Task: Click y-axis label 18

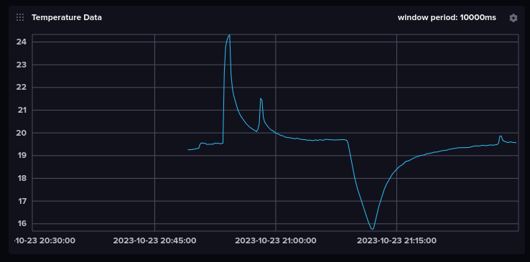Action: click(x=22, y=178)
